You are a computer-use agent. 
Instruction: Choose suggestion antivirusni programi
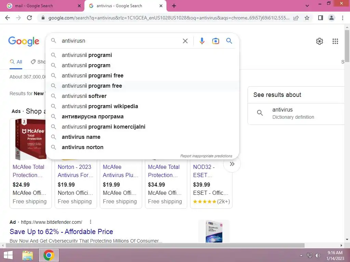(x=142, y=55)
